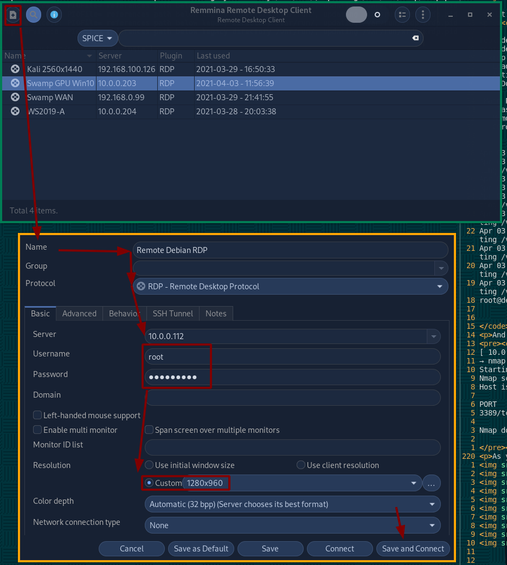Click the Cancel button

pos(132,549)
